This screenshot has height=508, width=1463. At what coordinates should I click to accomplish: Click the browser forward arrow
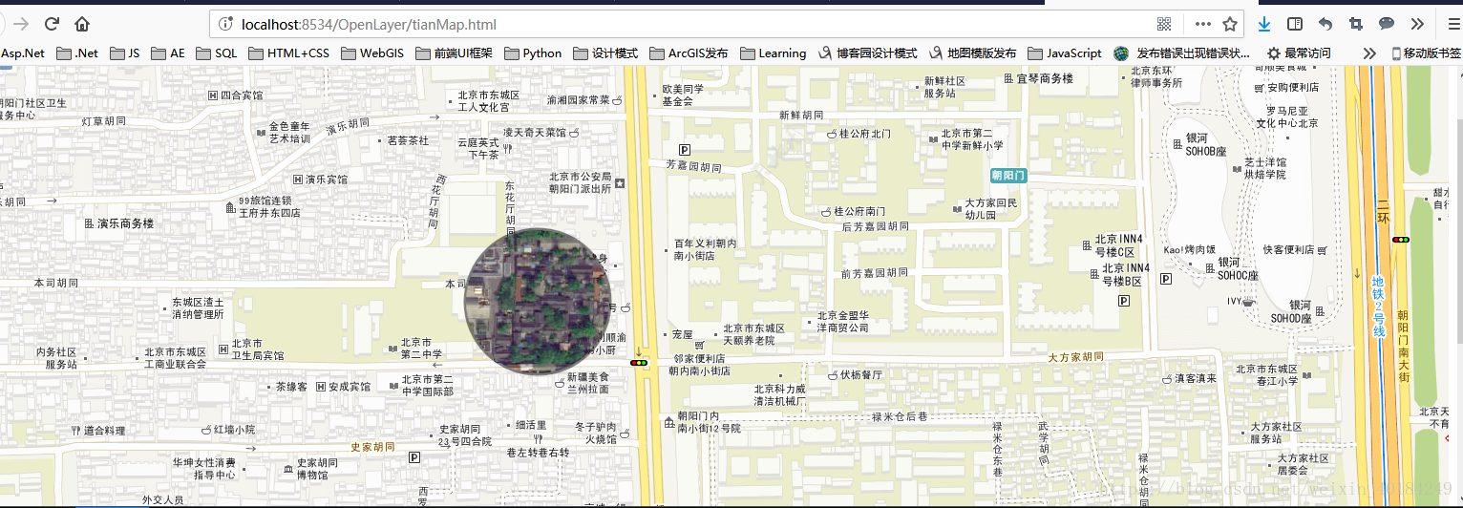(20, 24)
